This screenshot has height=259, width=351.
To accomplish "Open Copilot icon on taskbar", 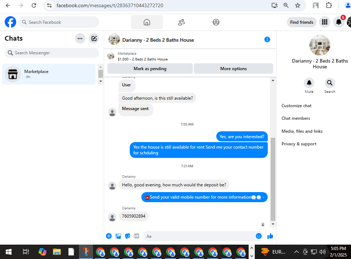I will 42,252.
